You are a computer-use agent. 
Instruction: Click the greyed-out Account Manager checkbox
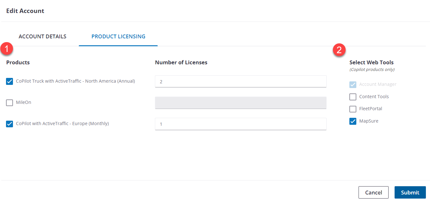click(353, 85)
